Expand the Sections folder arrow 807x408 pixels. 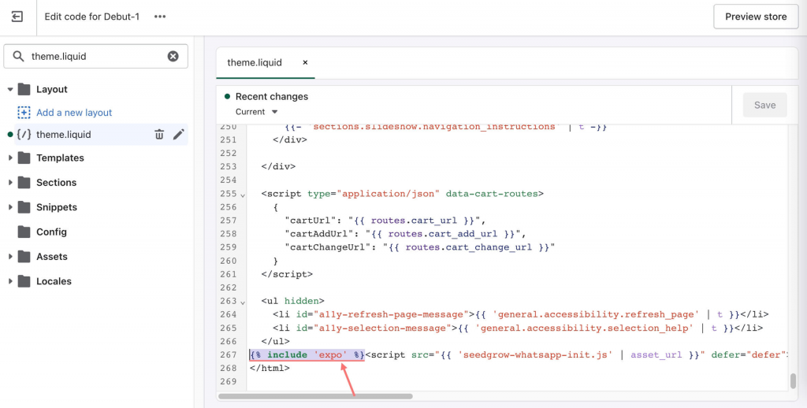pyautogui.click(x=9, y=183)
